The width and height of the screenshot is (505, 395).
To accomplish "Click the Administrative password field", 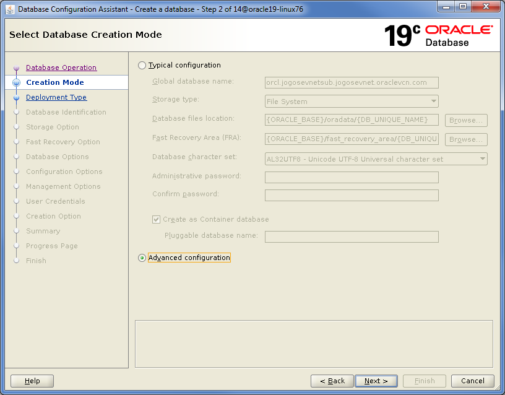I will [x=351, y=178].
